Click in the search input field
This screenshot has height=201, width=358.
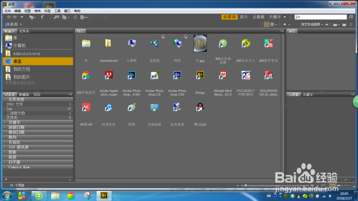(320, 17)
